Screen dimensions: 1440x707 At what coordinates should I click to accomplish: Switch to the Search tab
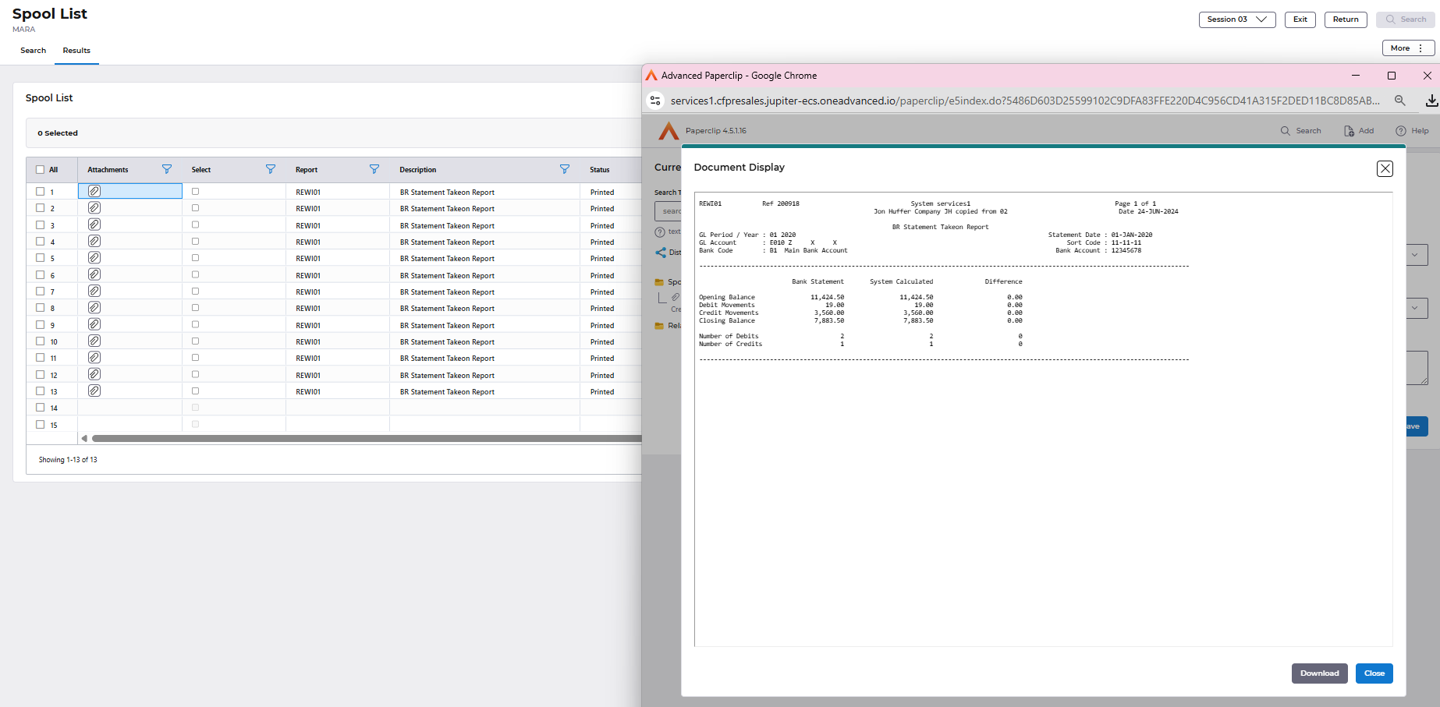click(x=33, y=51)
